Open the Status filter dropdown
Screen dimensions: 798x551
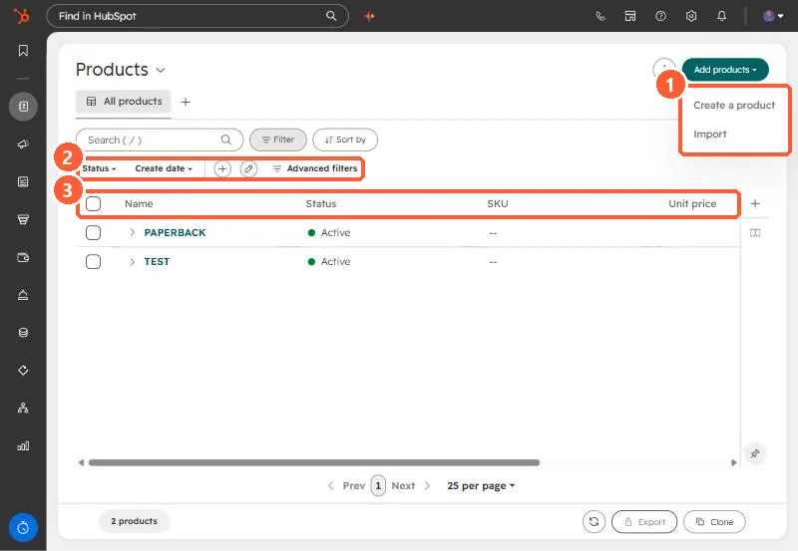pos(99,168)
